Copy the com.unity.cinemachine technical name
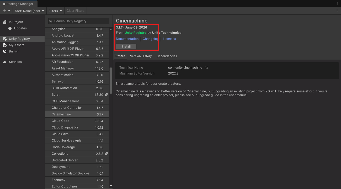Viewport: 341px width, 189px height. [x=206, y=67]
